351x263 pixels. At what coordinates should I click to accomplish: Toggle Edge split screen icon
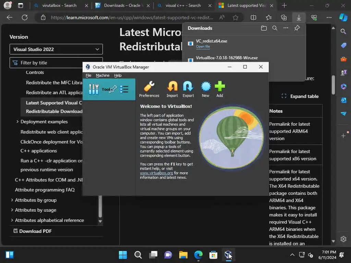tap(253, 17)
